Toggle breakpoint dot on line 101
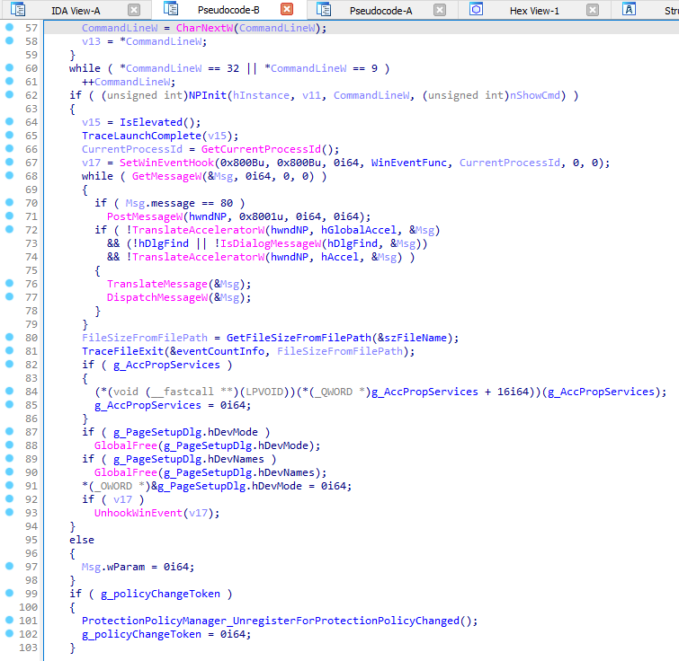Image resolution: width=679 pixels, height=661 pixels. point(9,621)
